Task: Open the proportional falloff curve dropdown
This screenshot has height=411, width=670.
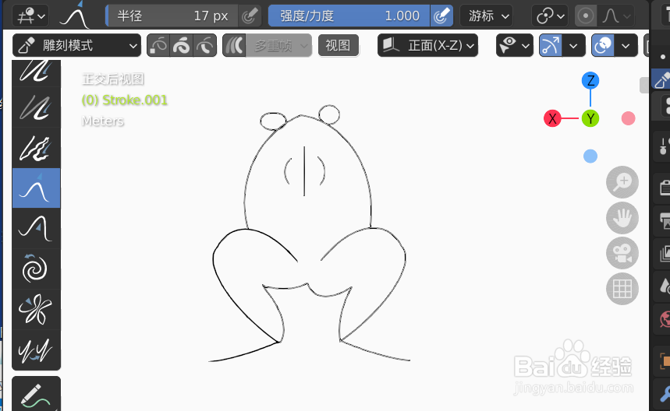Action: (615, 16)
